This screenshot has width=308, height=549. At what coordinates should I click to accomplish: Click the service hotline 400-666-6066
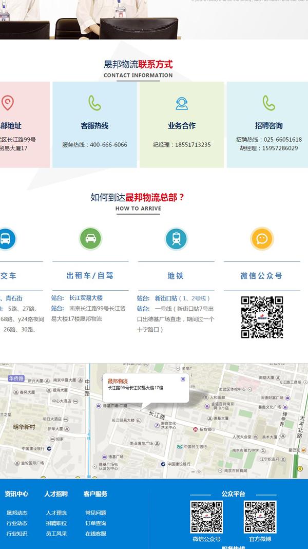pos(108,145)
